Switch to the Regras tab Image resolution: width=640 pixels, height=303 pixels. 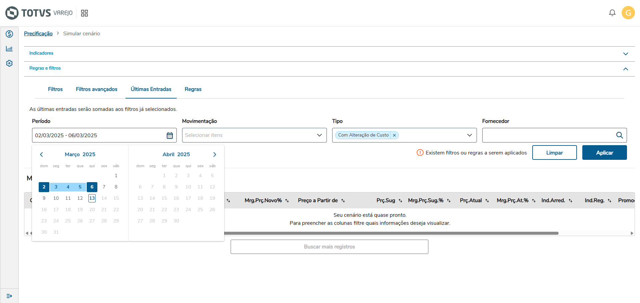(x=193, y=89)
